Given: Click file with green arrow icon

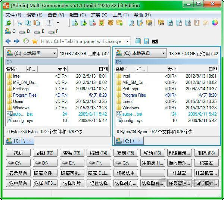Looking at the screenshot, I should (83, 23).
